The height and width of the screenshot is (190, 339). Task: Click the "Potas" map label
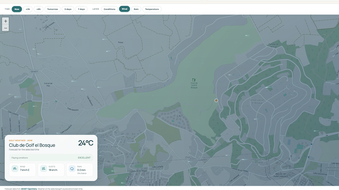(x=121, y=43)
